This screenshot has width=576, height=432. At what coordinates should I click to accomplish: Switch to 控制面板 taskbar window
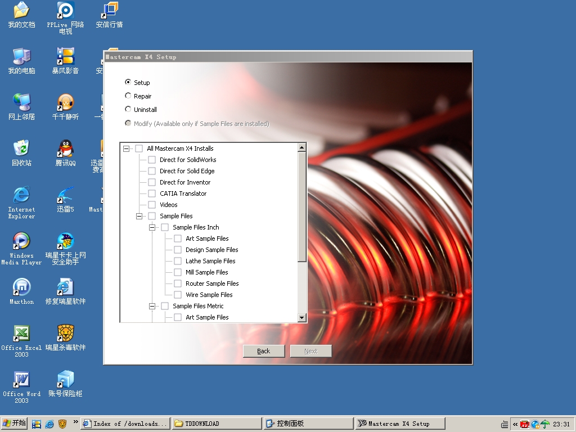[x=308, y=424]
